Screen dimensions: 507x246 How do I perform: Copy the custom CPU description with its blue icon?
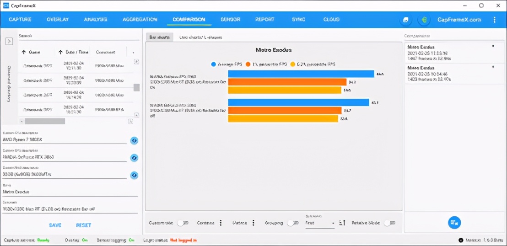click(134, 140)
